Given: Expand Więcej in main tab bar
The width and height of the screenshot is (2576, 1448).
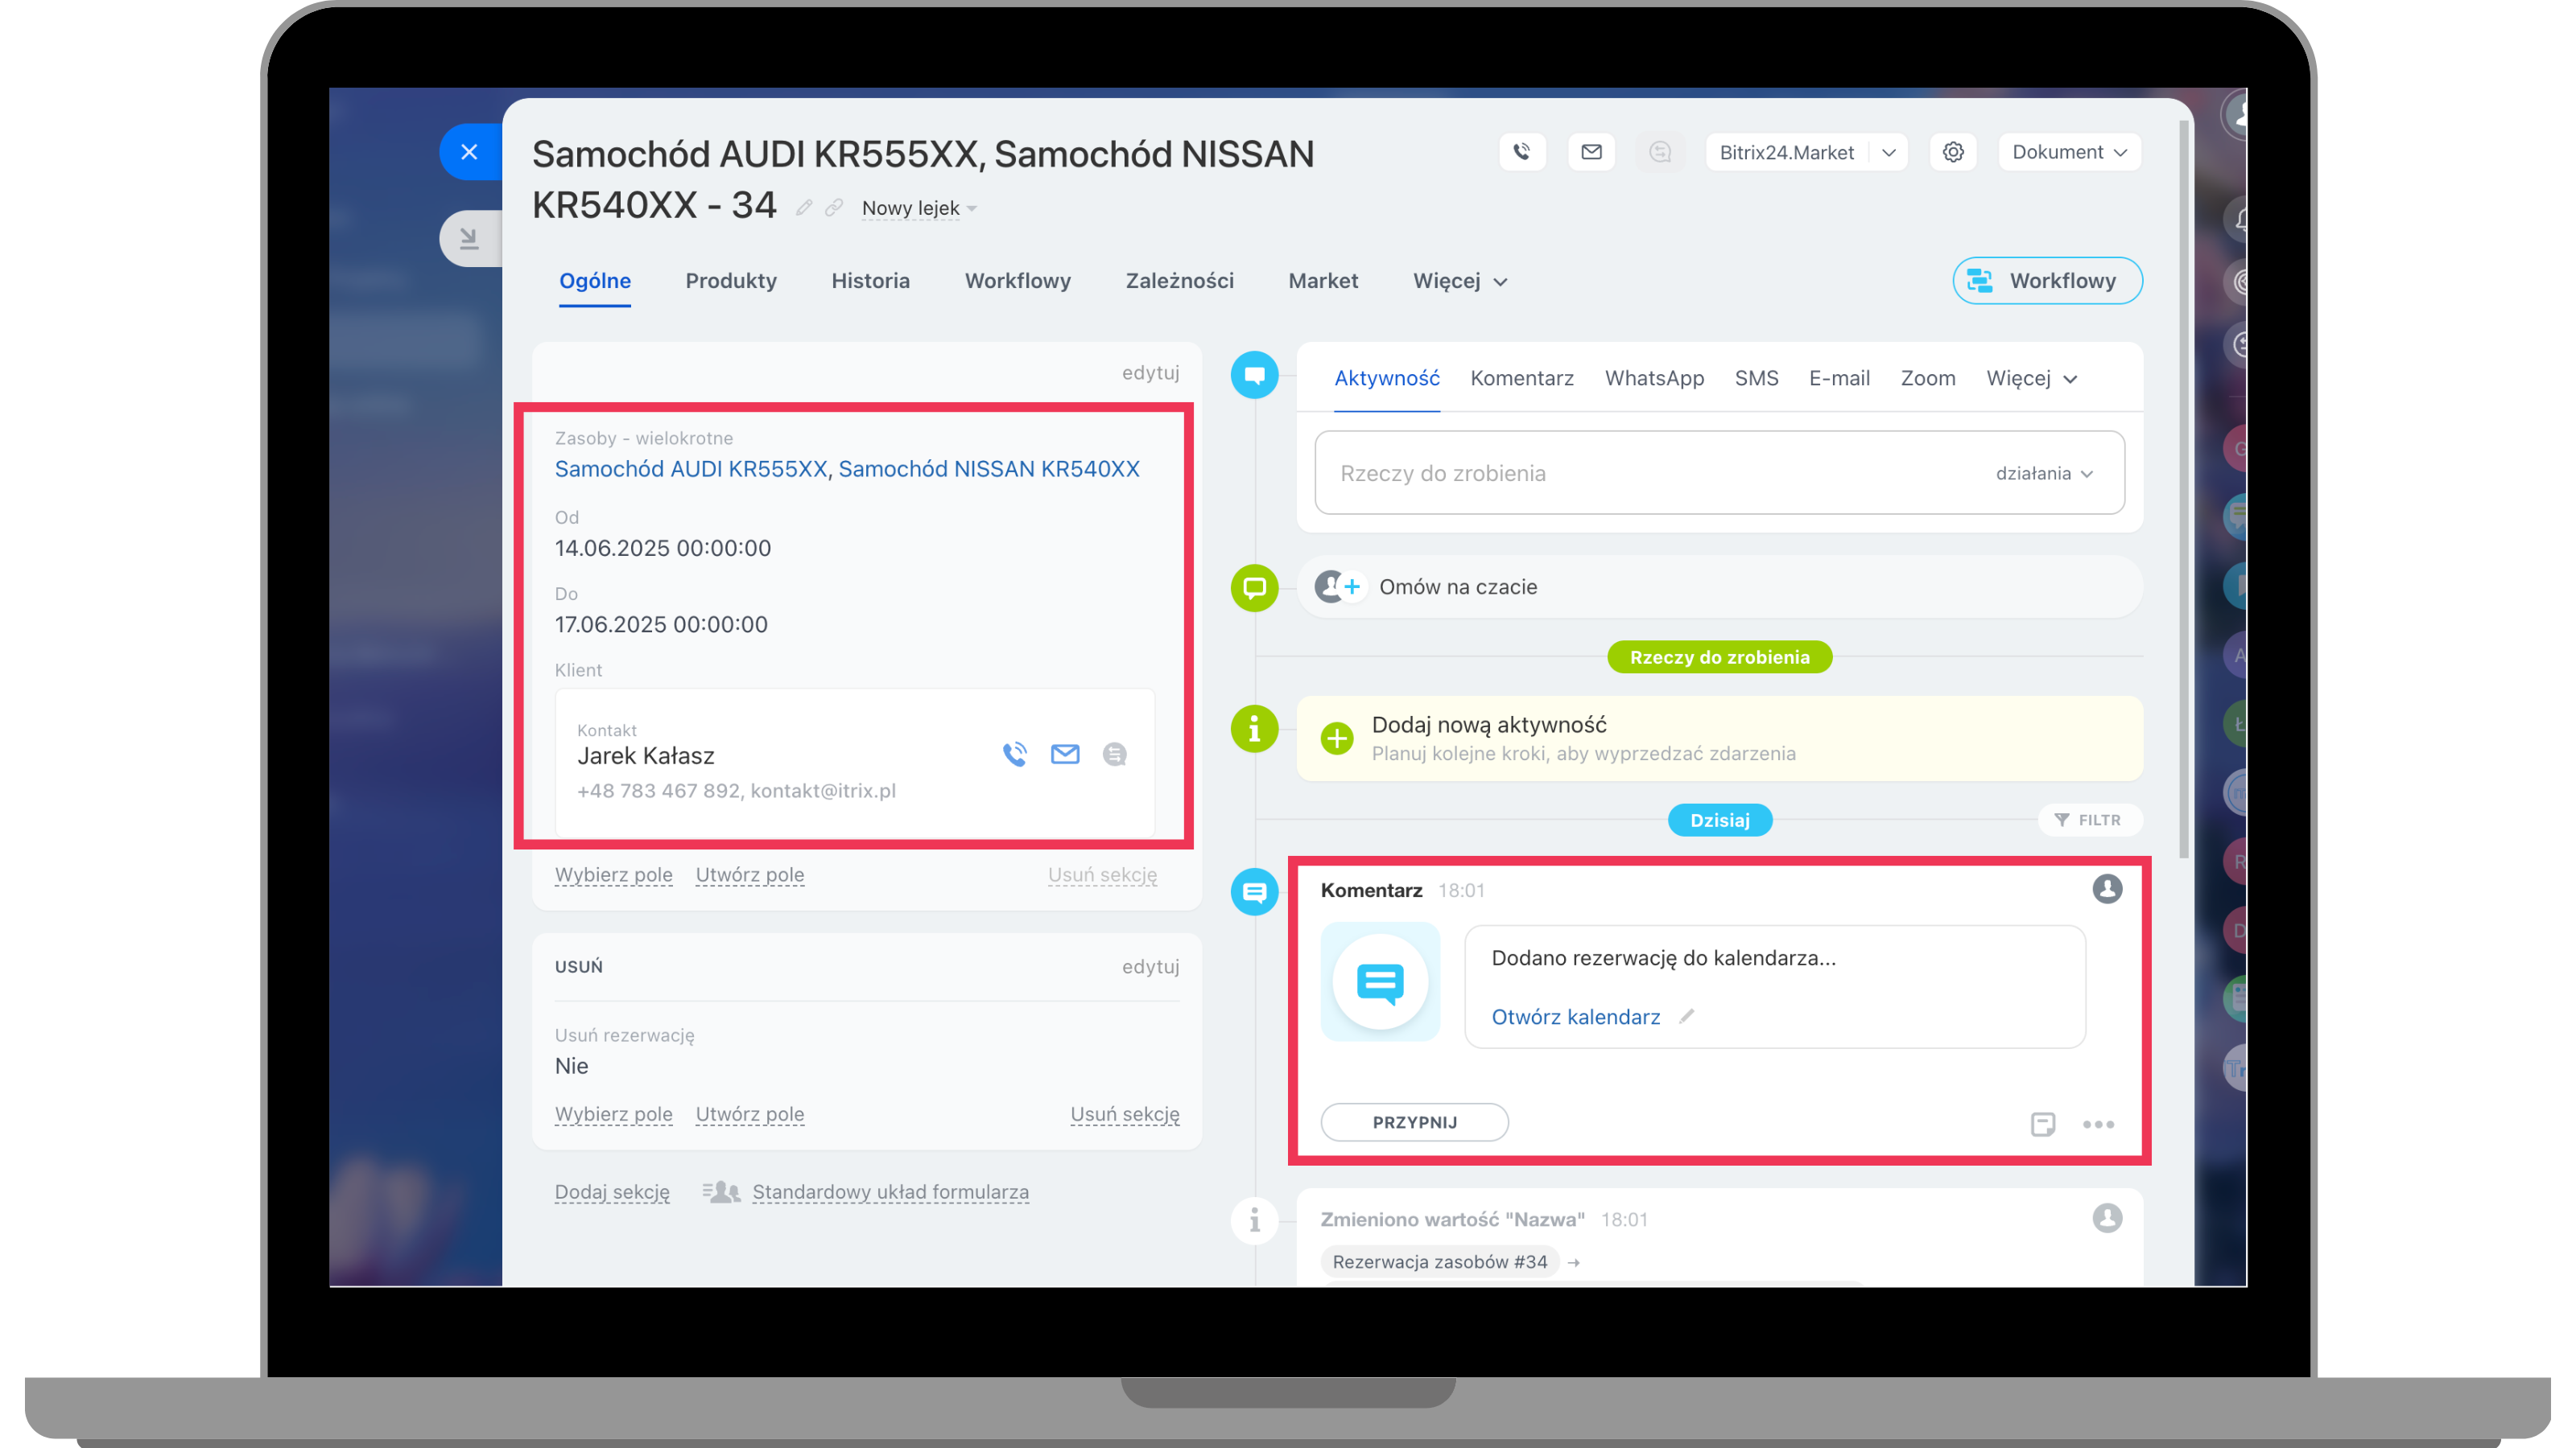Looking at the screenshot, I should click(1459, 281).
